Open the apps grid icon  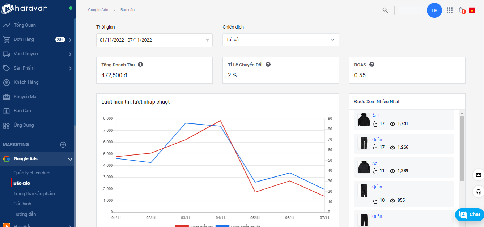450,10
